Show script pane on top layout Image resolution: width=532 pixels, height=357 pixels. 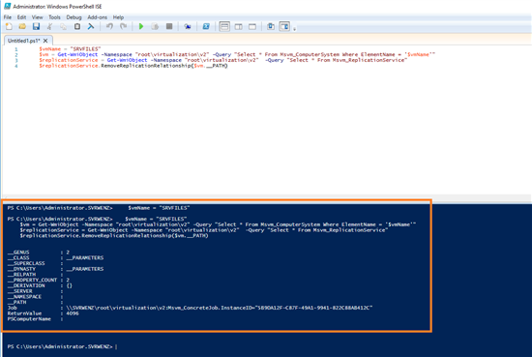(x=224, y=26)
